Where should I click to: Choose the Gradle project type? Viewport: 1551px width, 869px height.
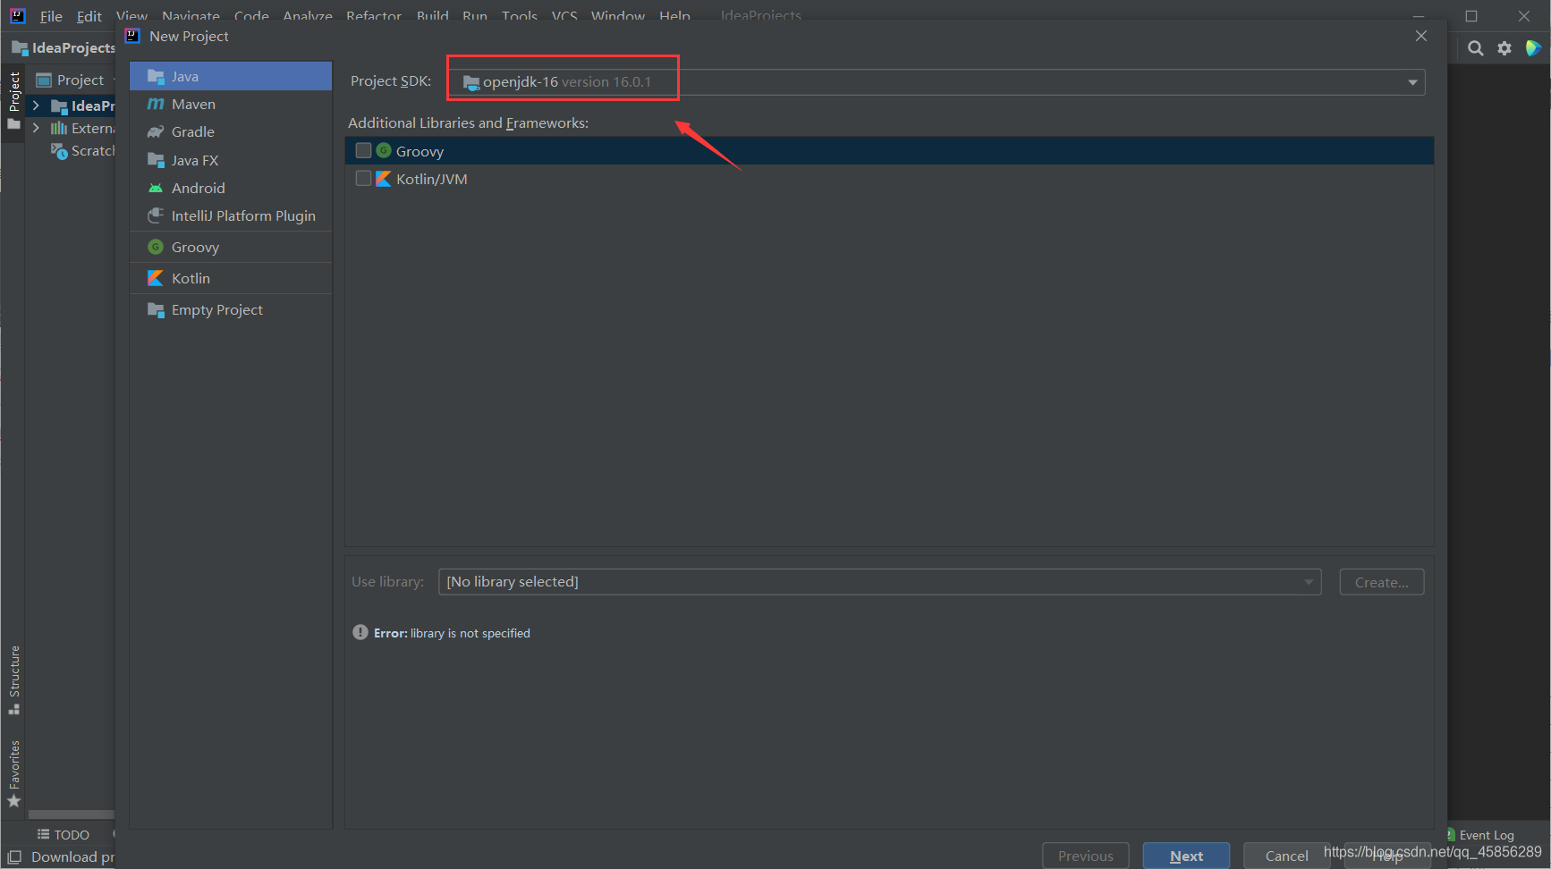(231, 131)
